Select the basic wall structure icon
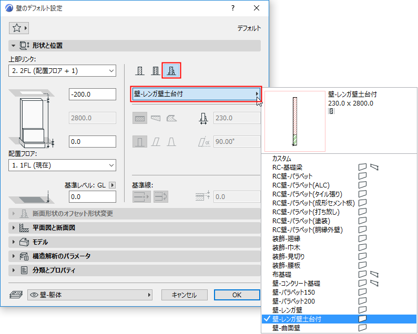 pos(140,70)
